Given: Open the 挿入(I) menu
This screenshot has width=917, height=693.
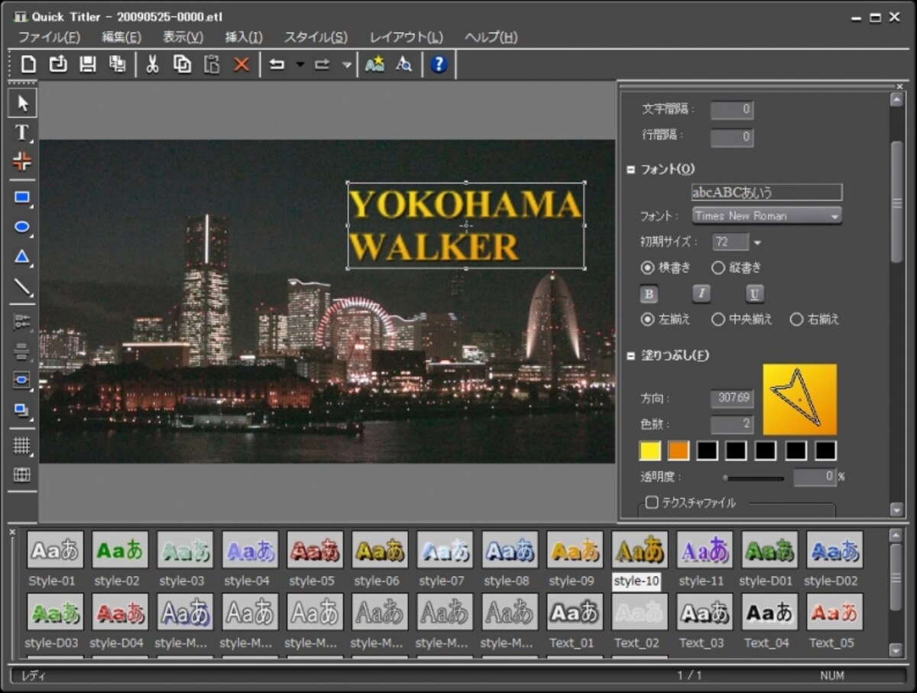Looking at the screenshot, I should [x=244, y=37].
